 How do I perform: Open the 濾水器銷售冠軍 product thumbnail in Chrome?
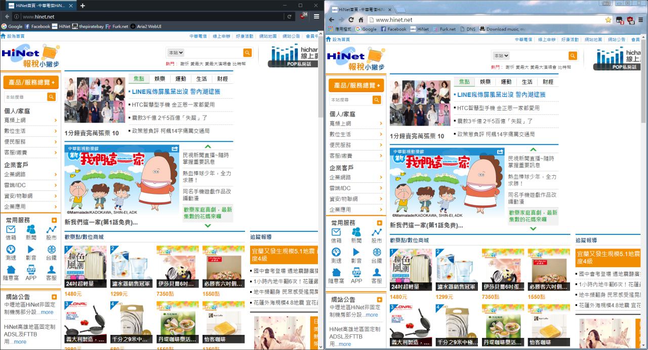point(457,269)
